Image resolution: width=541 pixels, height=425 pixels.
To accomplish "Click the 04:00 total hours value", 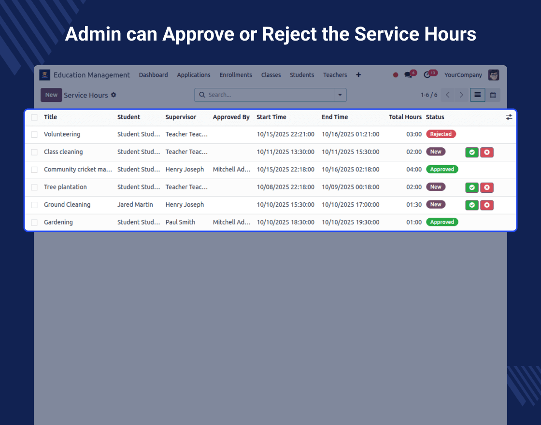I will click(x=414, y=170).
